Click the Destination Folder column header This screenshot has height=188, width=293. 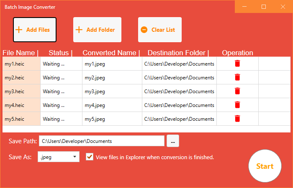coord(177,53)
